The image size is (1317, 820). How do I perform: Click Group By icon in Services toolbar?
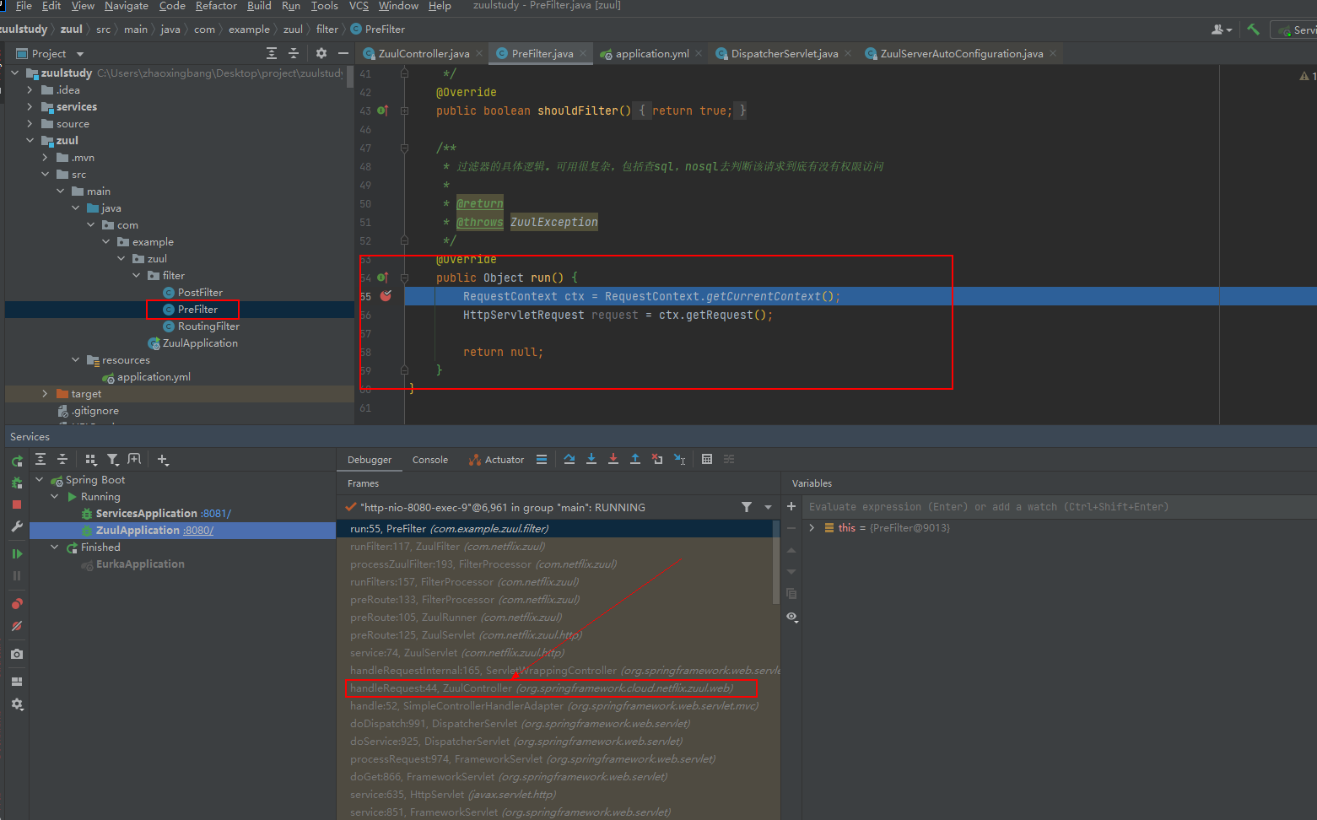point(91,459)
